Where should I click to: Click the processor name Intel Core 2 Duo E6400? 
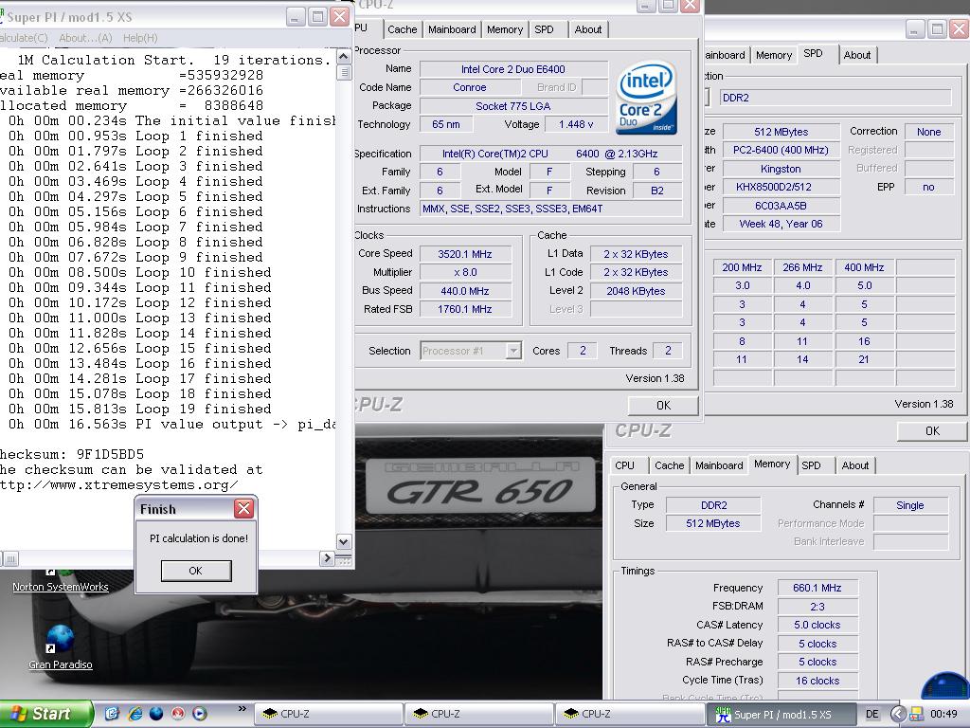[x=513, y=69]
